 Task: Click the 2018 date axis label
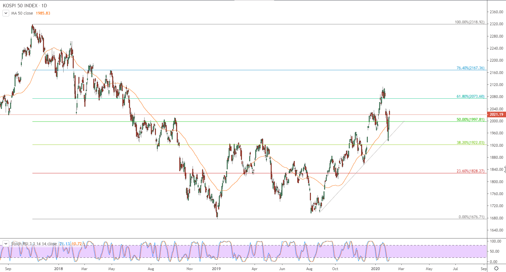point(59,269)
